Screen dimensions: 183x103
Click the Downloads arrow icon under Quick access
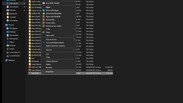coord(8,3)
